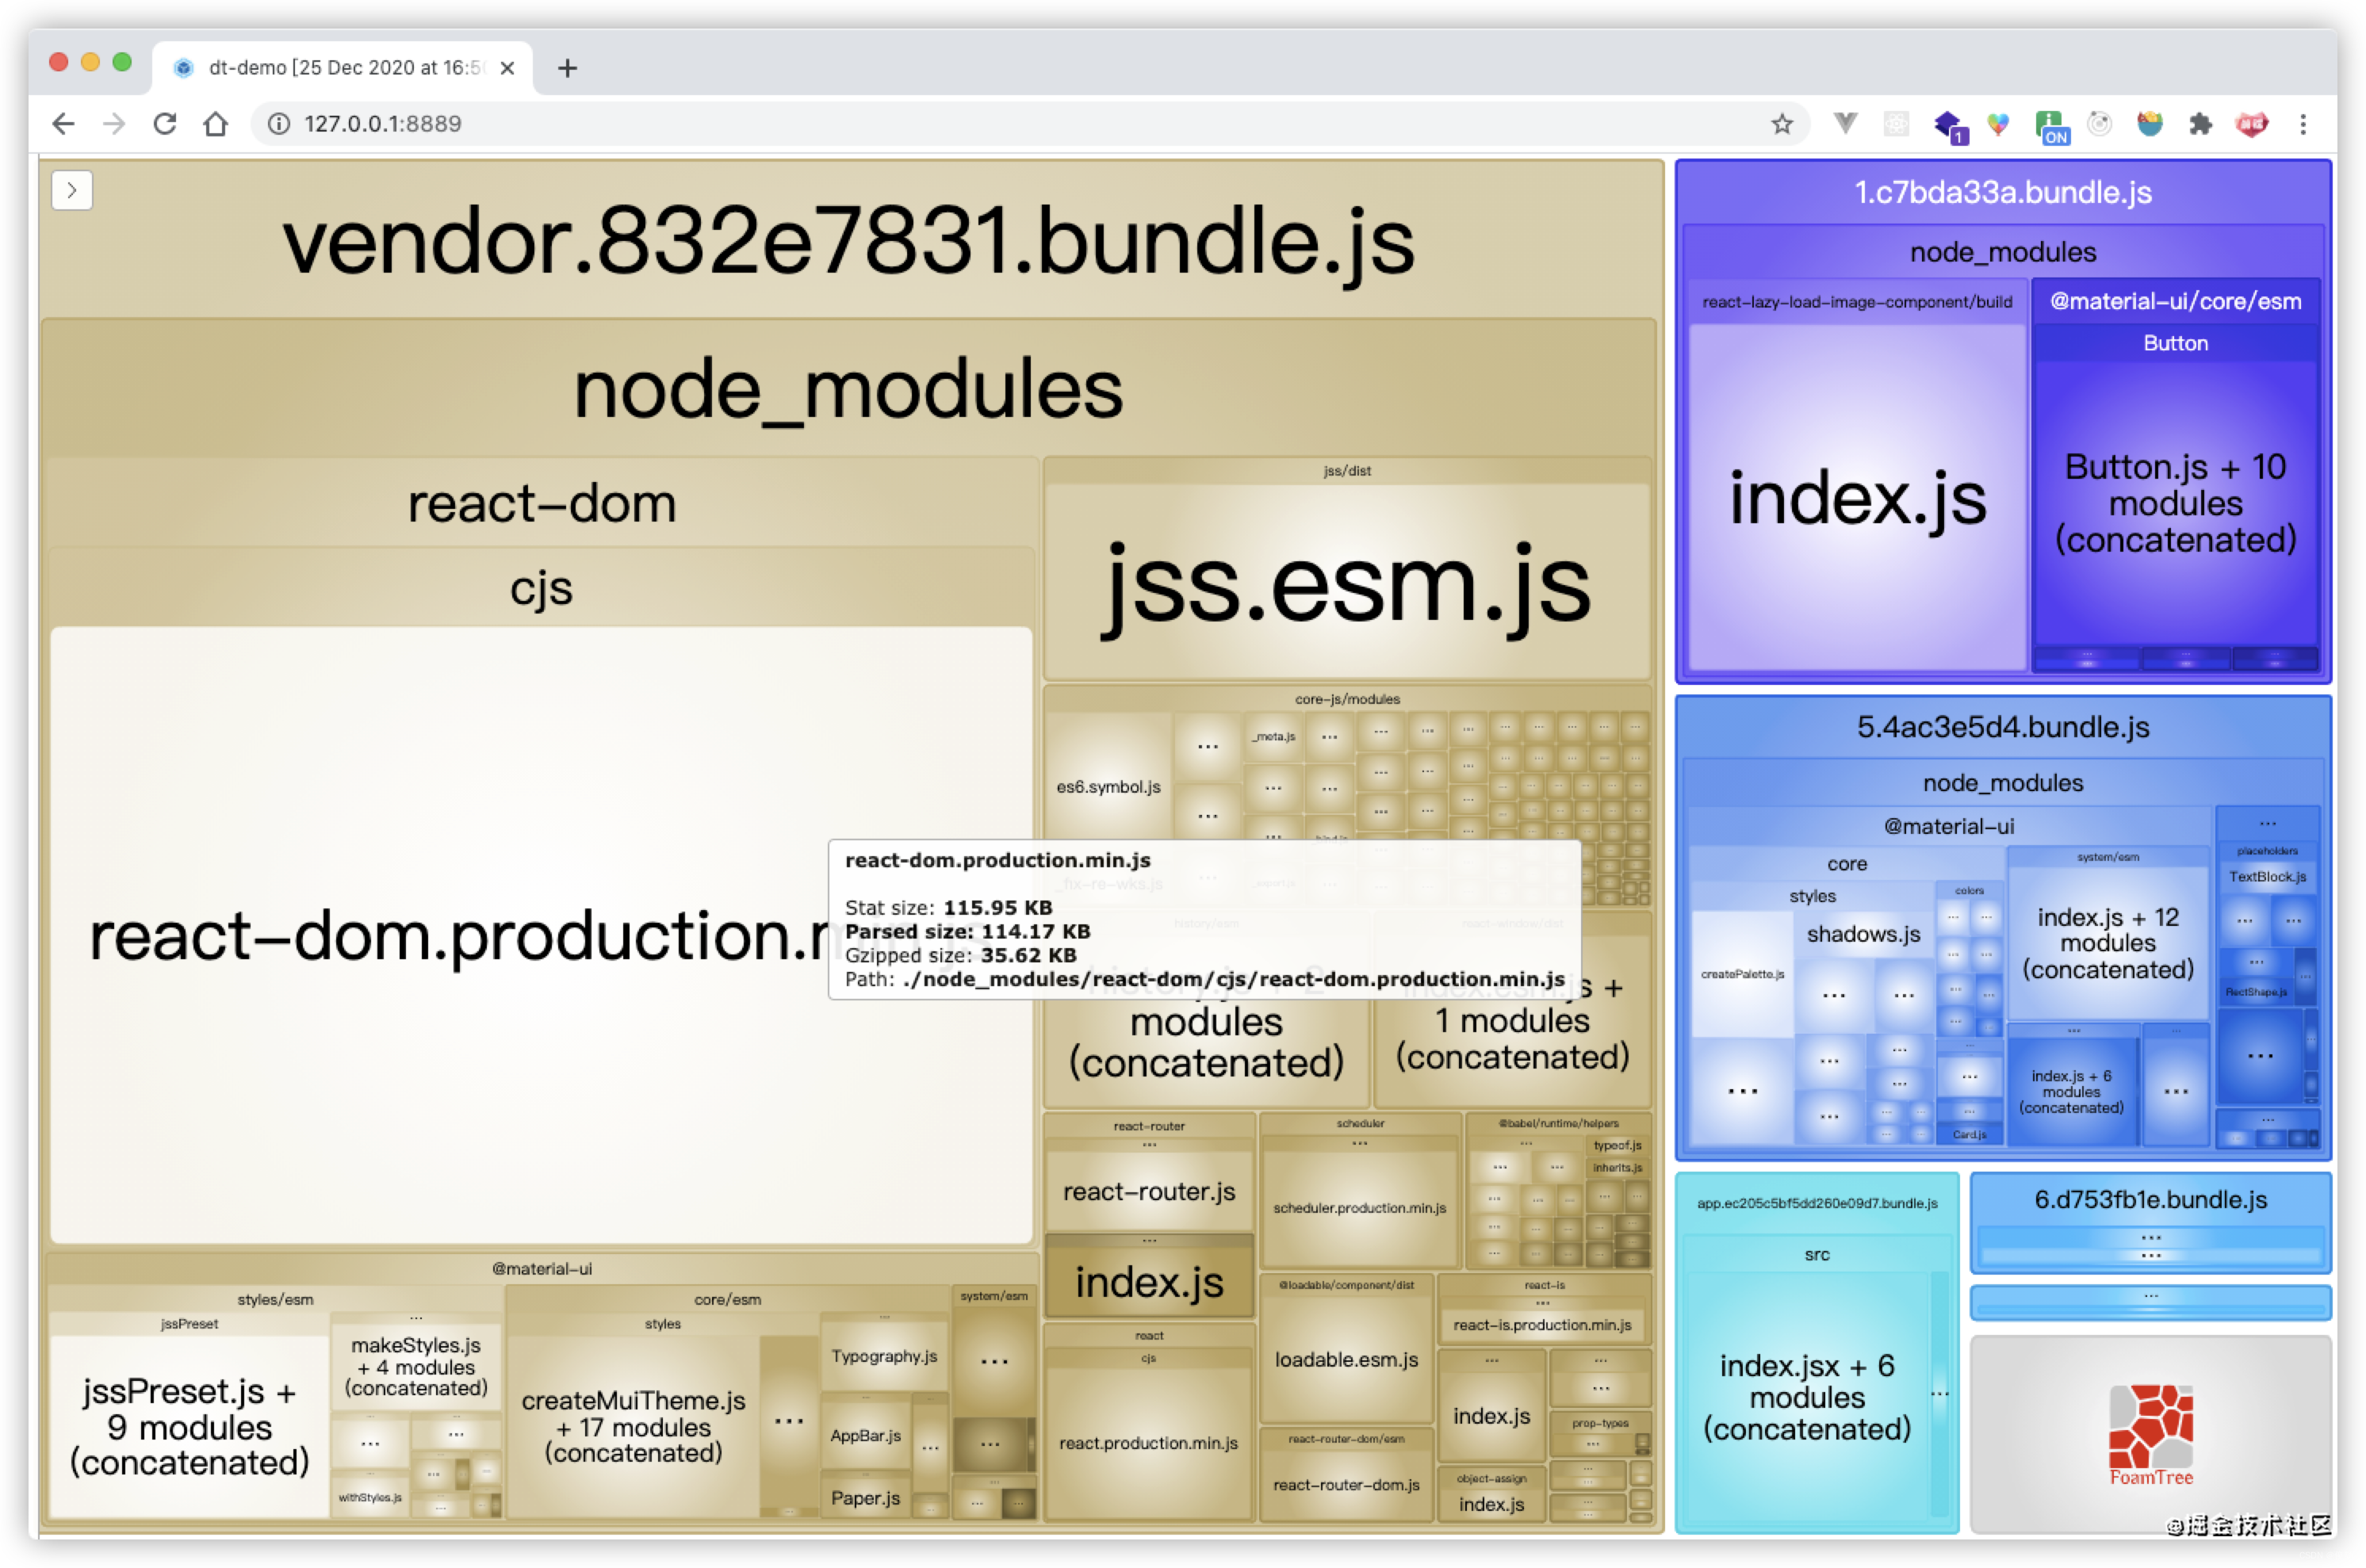Select createMuiTheme.js + 17 modules tile
Viewport: 2366px width, 1568px height.
pyautogui.click(x=633, y=1426)
